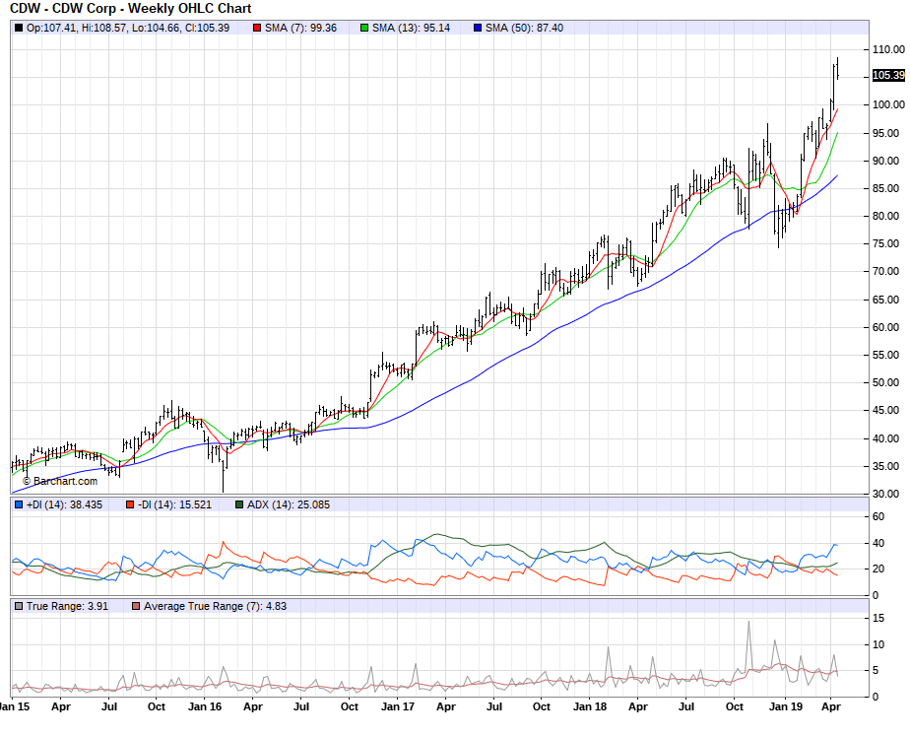Click the '+DI (14): 38.435' legend label
The height and width of the screenshot is (737, 910).
point(64,505)
